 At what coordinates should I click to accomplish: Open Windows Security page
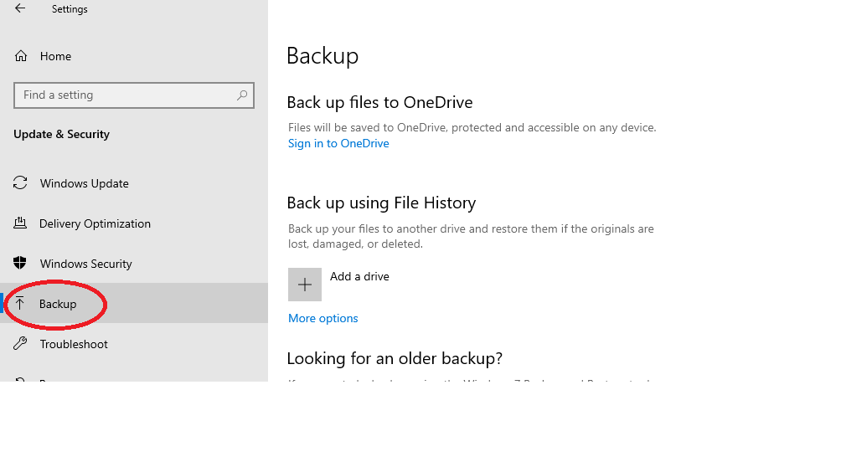click(x=134, y=264)
